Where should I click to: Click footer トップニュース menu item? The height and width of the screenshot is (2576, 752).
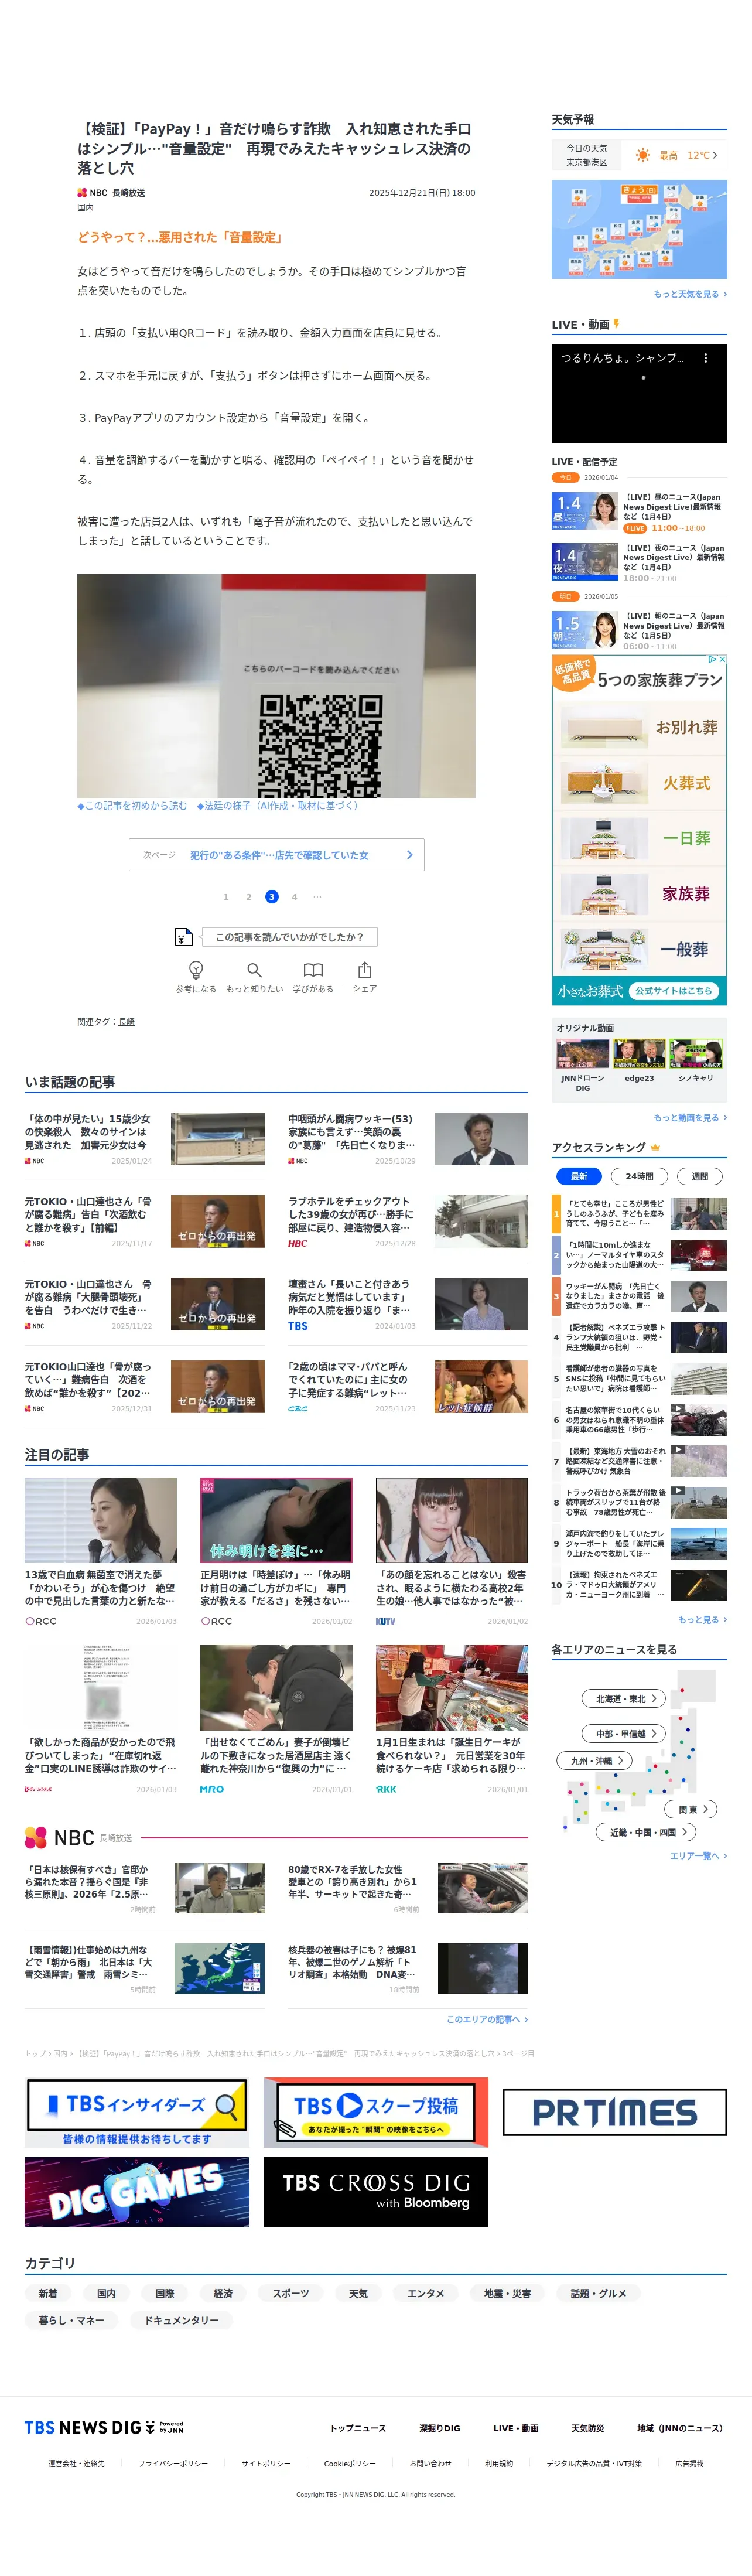(x=358, y=2428)
